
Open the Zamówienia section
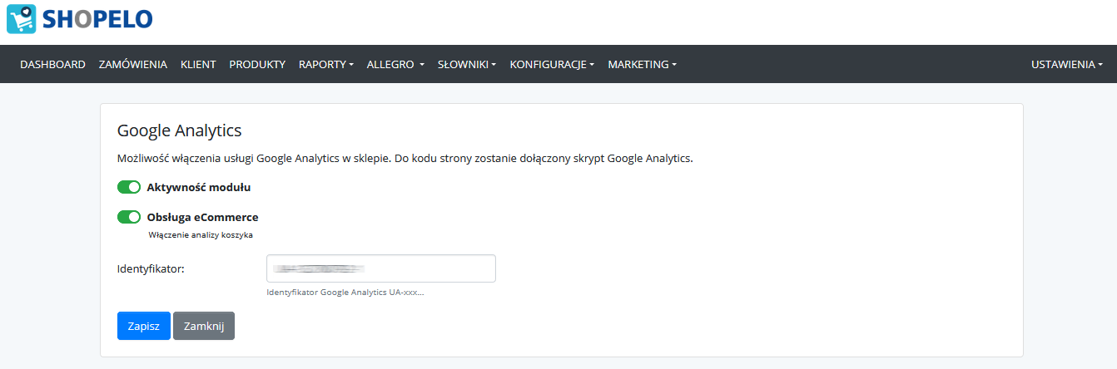[x=133, y=64]
